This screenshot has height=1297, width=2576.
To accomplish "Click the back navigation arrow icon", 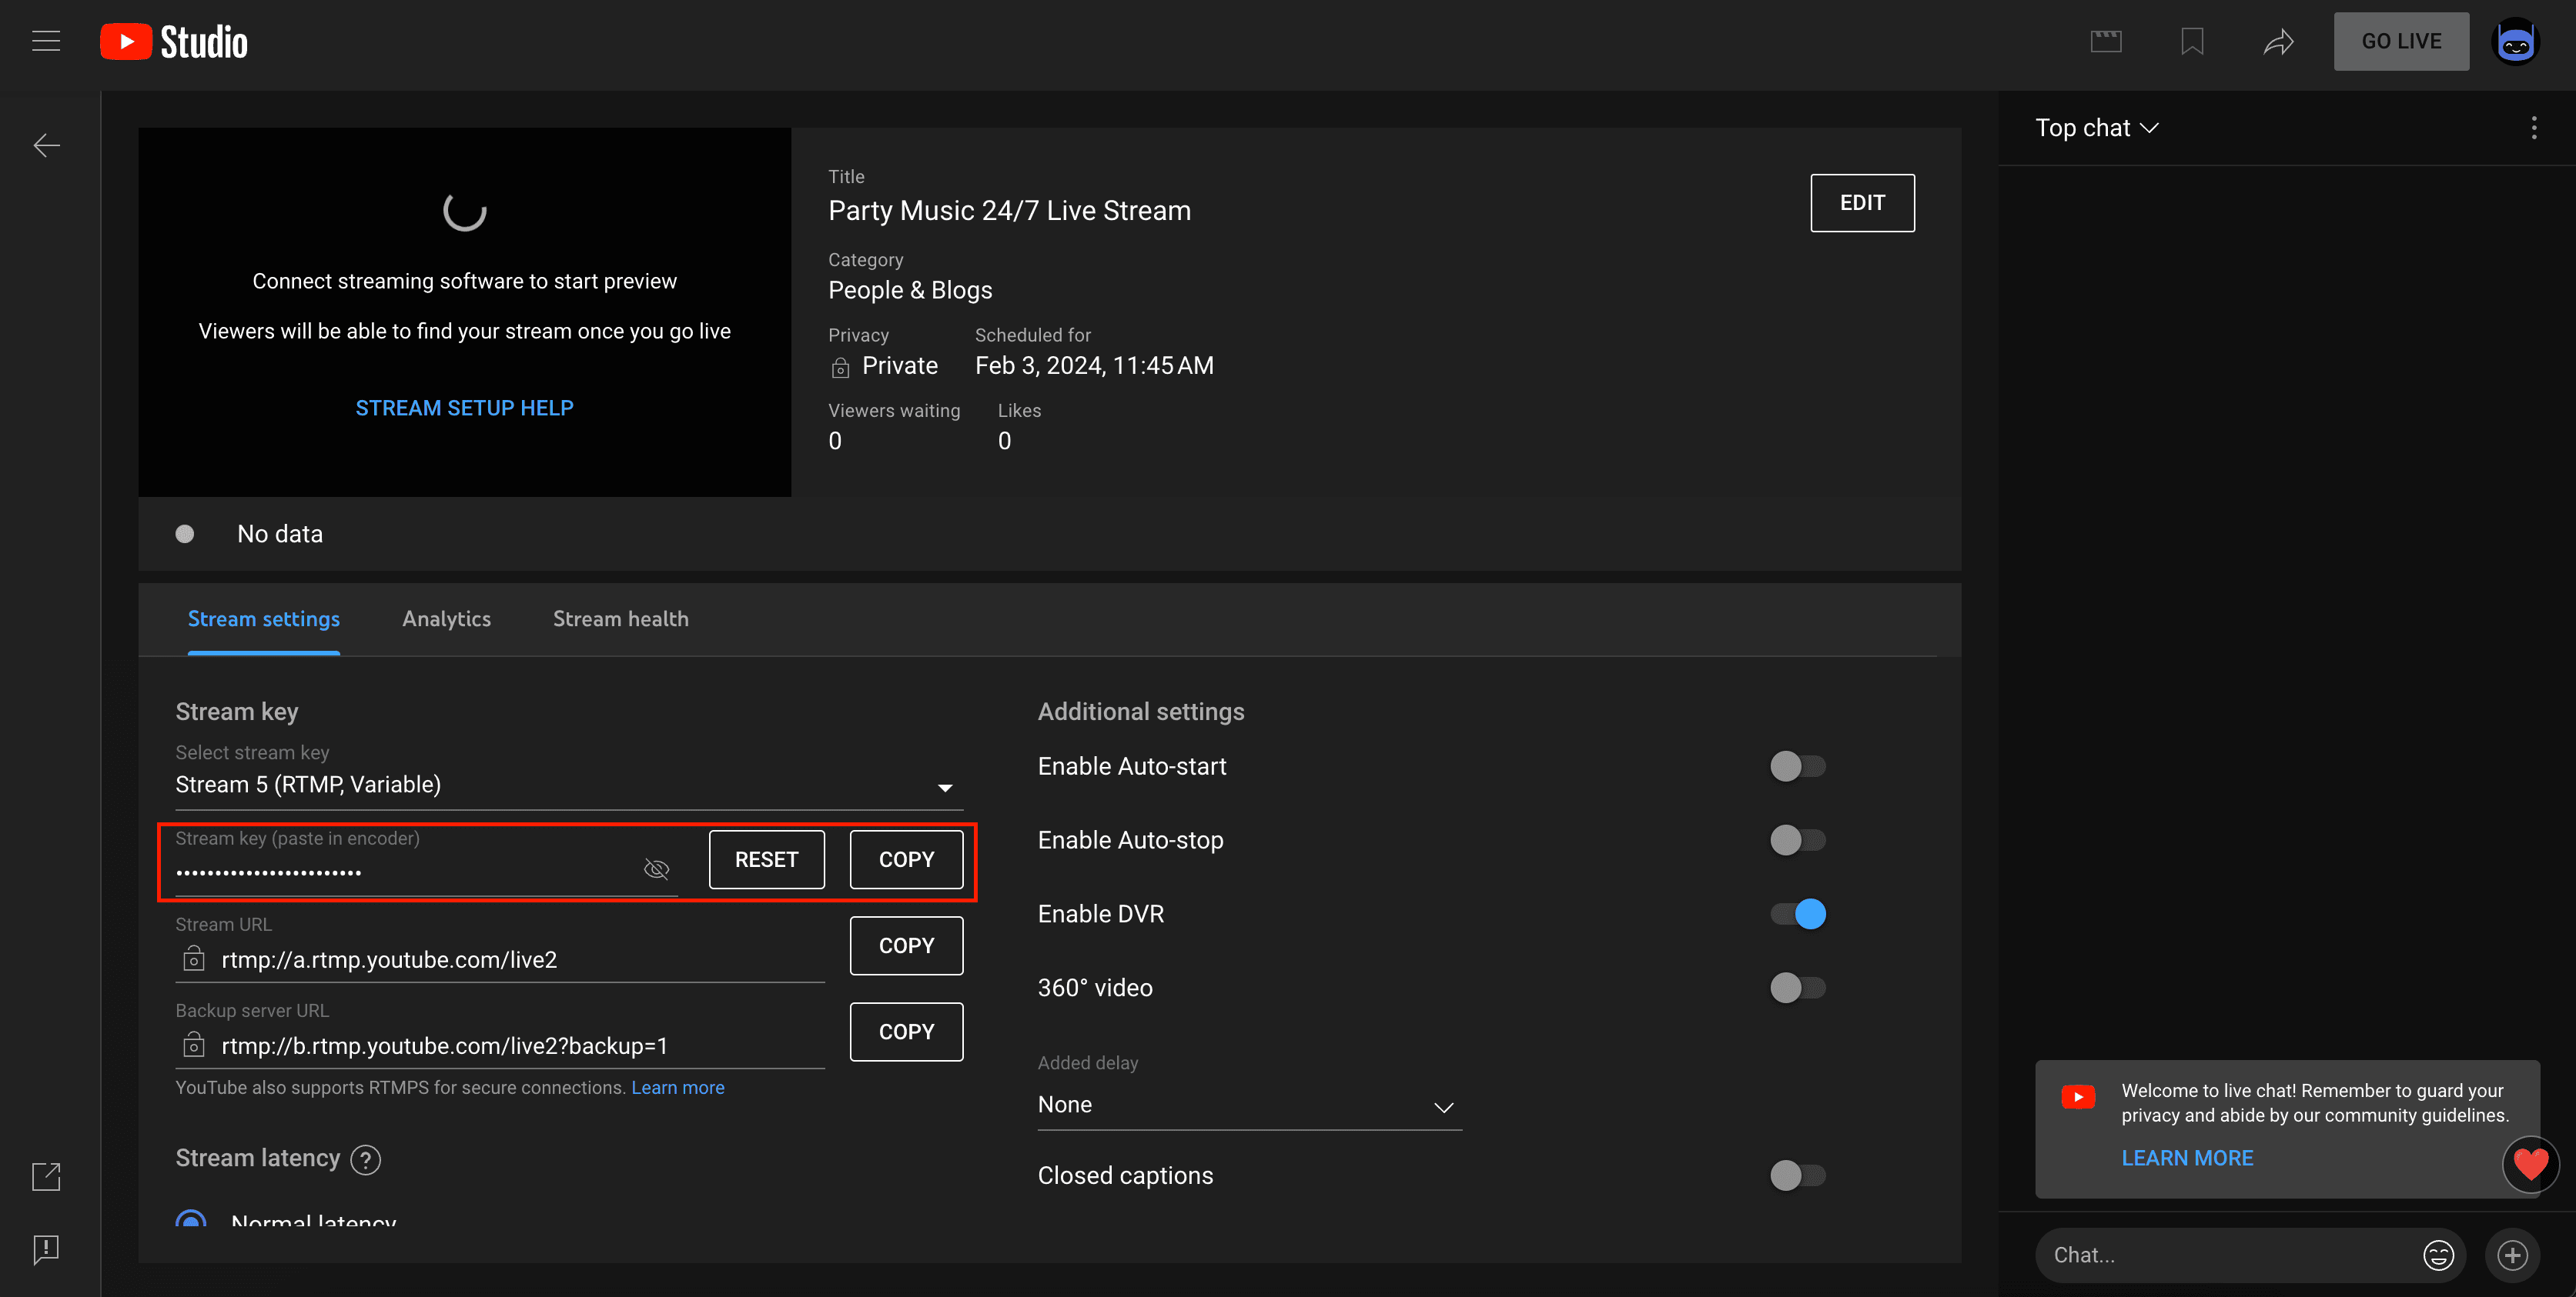I will click(46, 145).
